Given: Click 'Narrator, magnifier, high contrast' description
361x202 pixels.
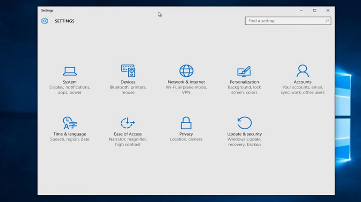Looking at the screenshot, I should coord(128,142).
